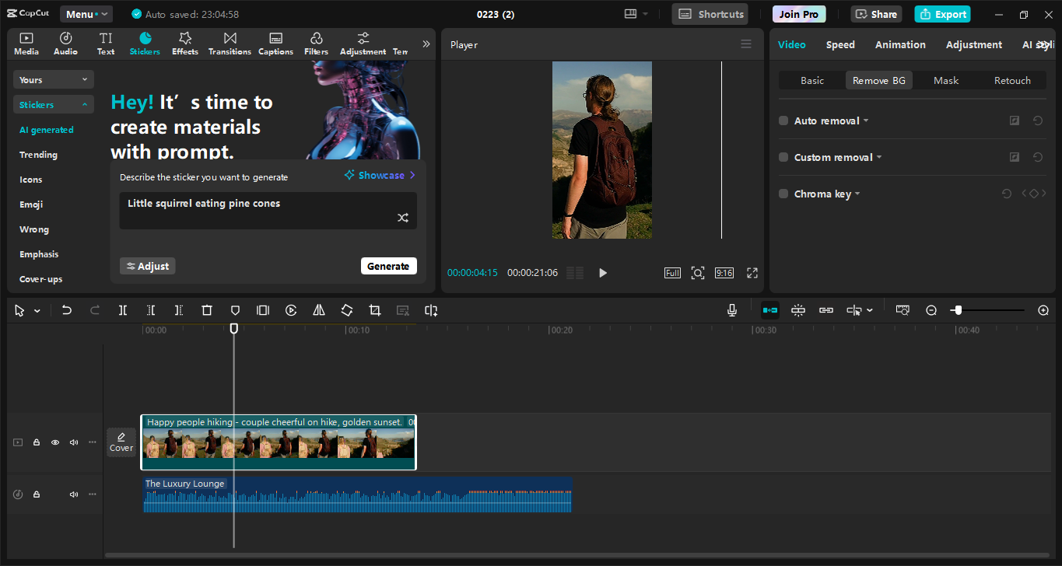Open the cursor mode dropdown in the timeline
Screen dimensions: 1062x566
pos(36,309)
